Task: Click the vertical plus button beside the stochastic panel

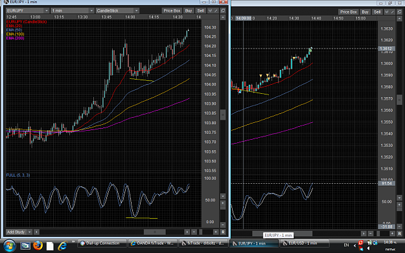Action: [x=223, y=203]
